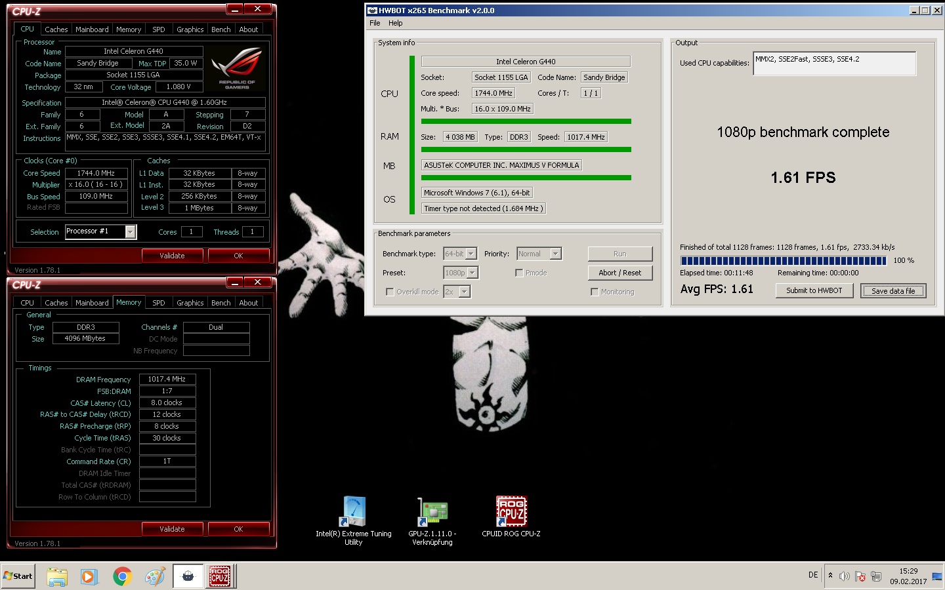Viewport: 945px width, 590px height.
Task: Open the Paint taskbar icon
Action: pos(155,576)
